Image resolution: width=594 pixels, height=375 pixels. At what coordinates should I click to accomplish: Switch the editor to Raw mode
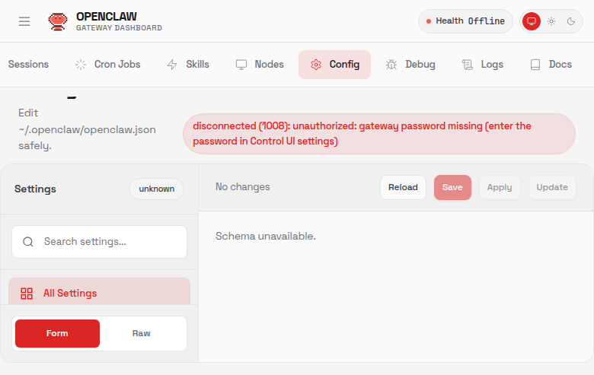tap(142, 333)
